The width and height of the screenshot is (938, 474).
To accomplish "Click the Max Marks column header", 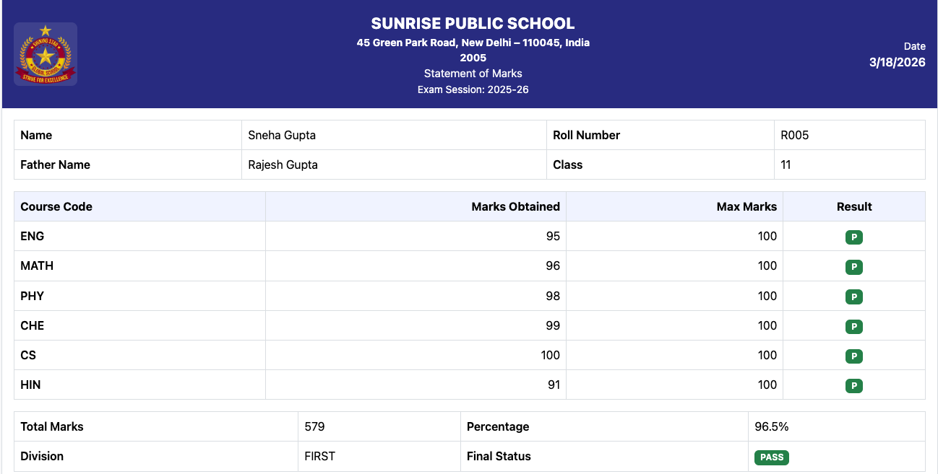I will tap(746, 206).
